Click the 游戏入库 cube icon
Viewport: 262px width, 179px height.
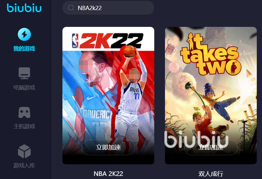tap(24, 151)
